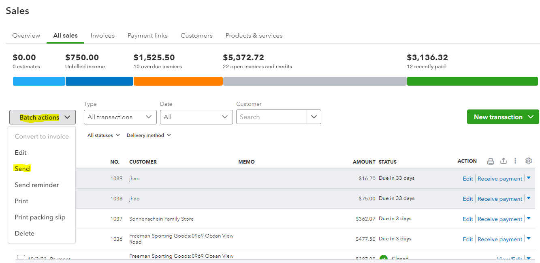
Task: Open the All statuses filter
Action: (104, 135)
